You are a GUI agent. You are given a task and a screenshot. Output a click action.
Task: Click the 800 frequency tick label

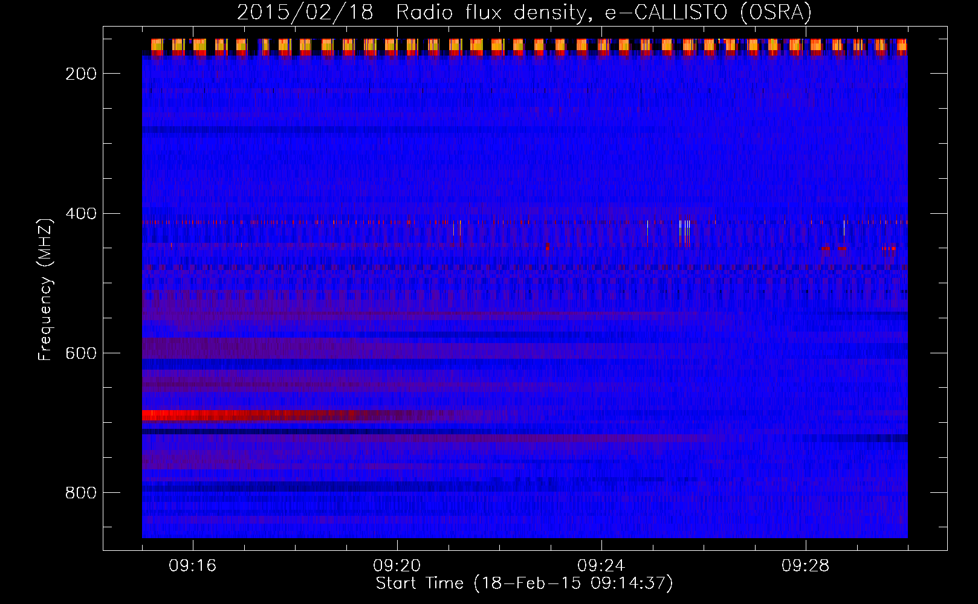coord(81,493)
